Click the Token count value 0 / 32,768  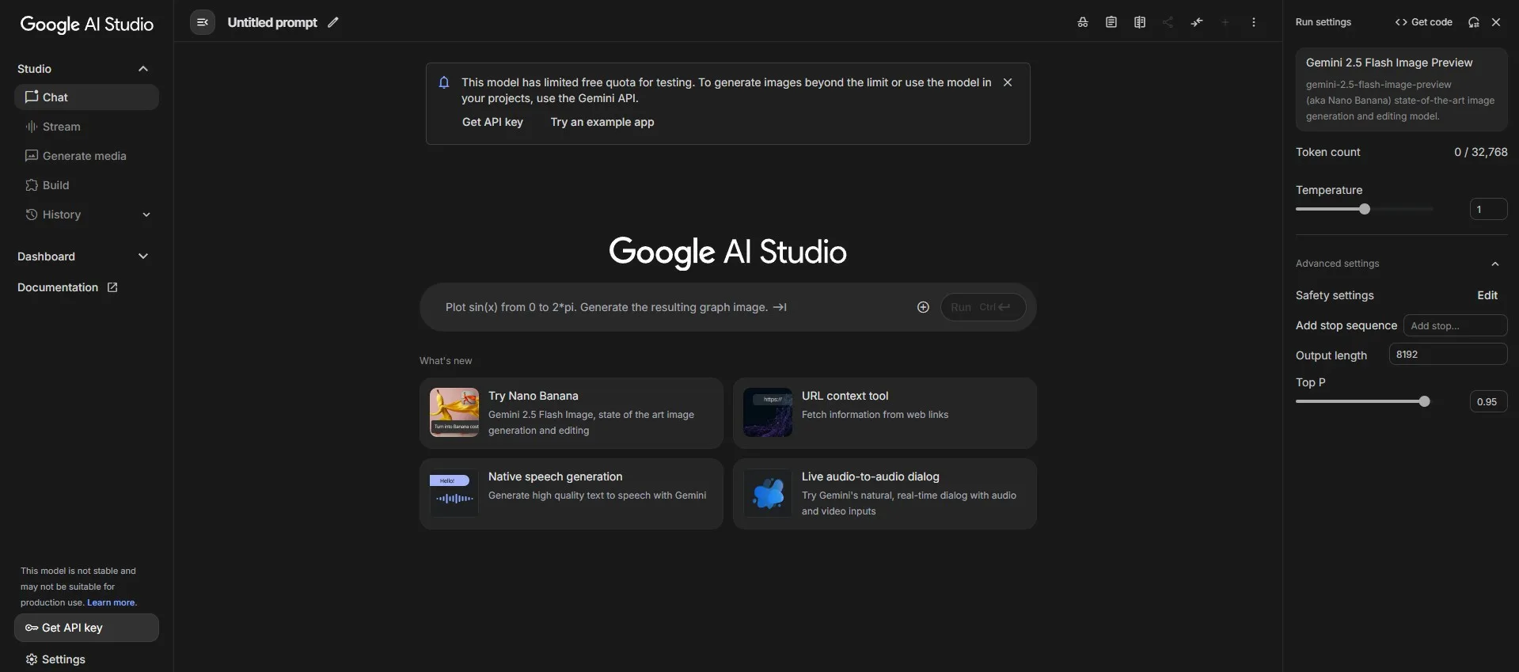coord(1480,152)
